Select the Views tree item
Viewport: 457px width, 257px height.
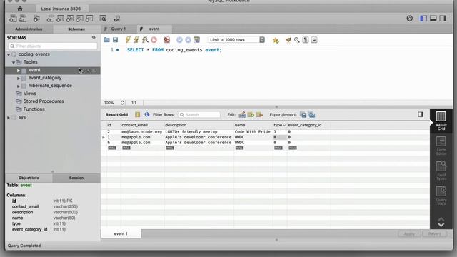click(30, 94)
